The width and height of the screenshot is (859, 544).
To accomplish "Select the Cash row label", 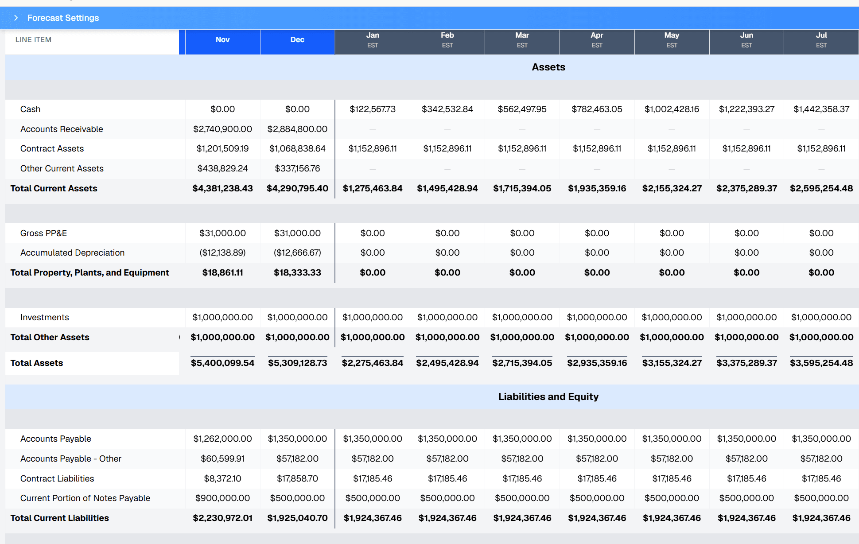I will (30, 109).
